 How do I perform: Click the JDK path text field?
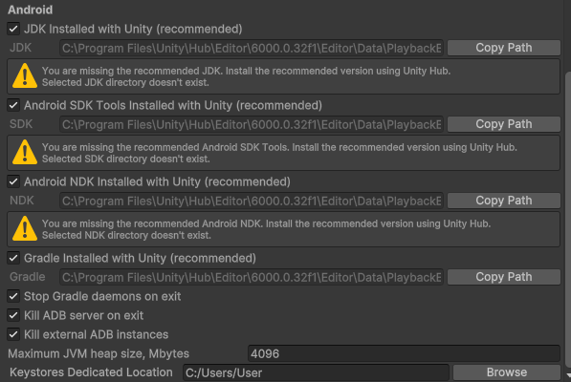click(252, 48)
